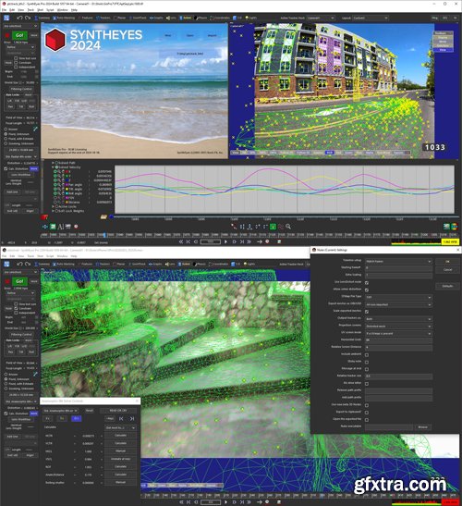Screen dimensions: 462x506
Task: Click Redo icon in top window toolbar
Action: [28, 19]
